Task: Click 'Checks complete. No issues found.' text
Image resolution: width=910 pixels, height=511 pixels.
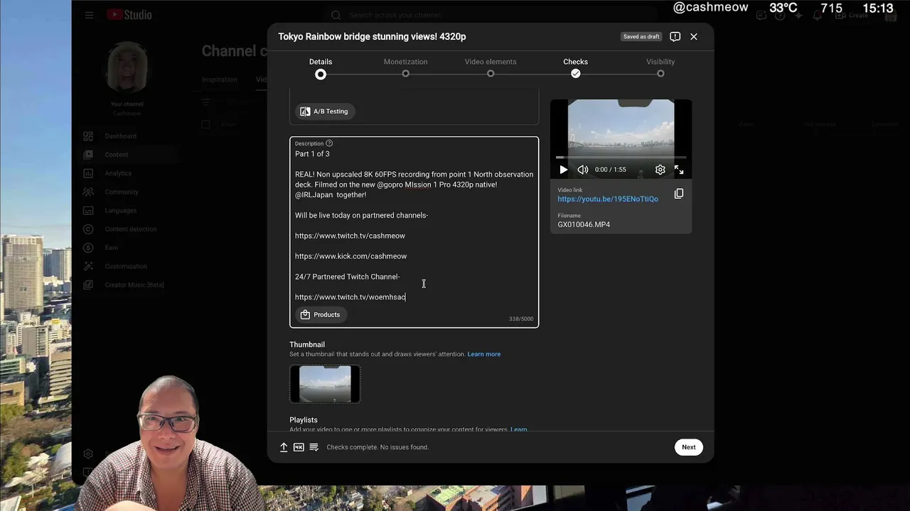Action: (378, 447)
